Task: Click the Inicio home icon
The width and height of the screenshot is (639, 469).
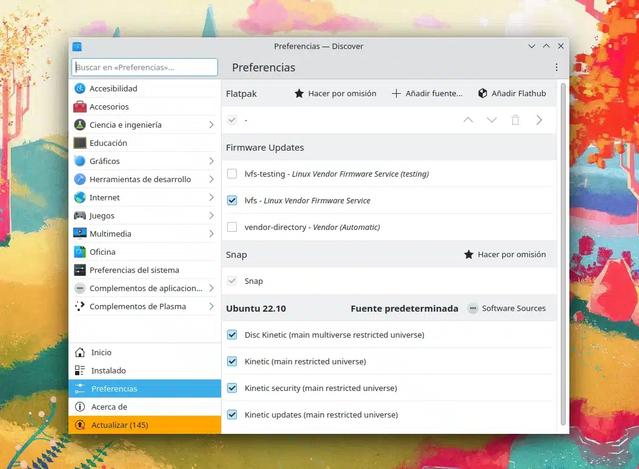Action: click(80, 353)
